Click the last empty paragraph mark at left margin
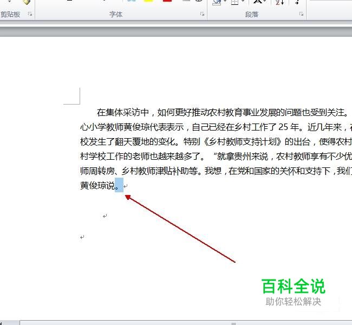The height and width of the screenshot is (325, 352). pos(82,237)
